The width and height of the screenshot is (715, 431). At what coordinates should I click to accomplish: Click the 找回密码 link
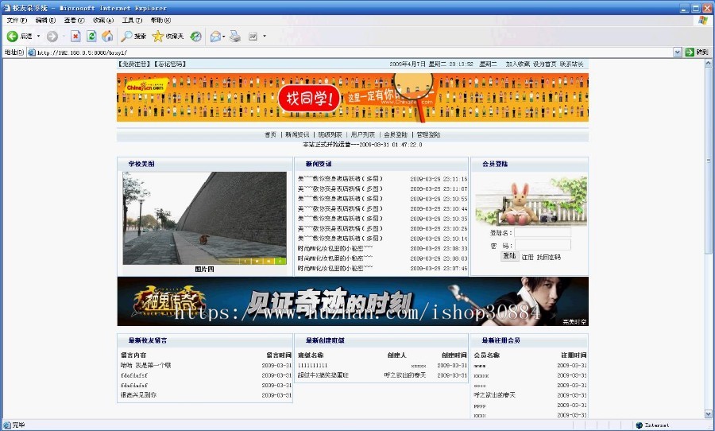(x=548, y=258)
